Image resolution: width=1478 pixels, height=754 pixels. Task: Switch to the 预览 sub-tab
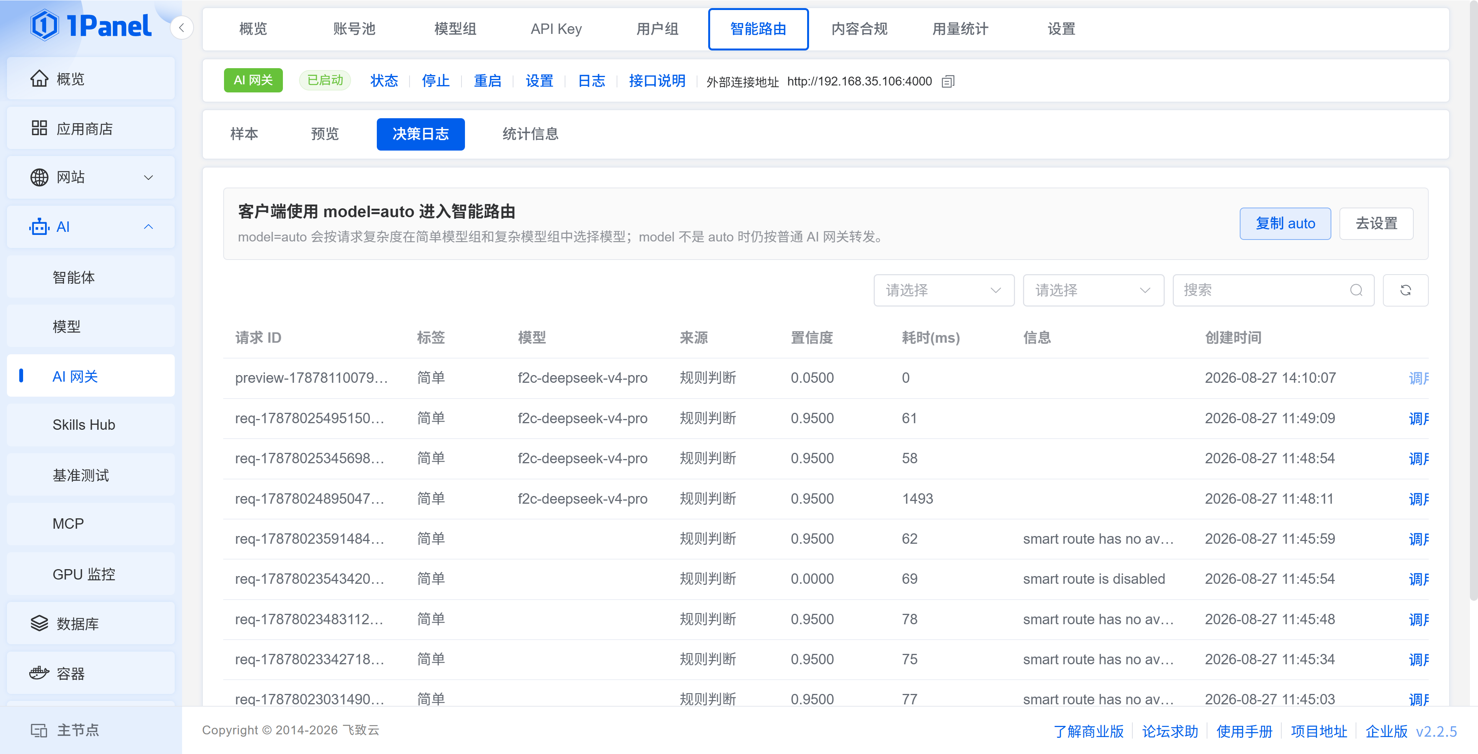tap(325, 134)
